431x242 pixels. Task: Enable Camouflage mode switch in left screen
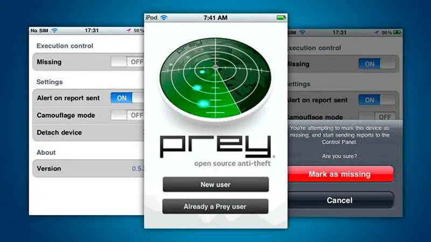pos(127,115)
